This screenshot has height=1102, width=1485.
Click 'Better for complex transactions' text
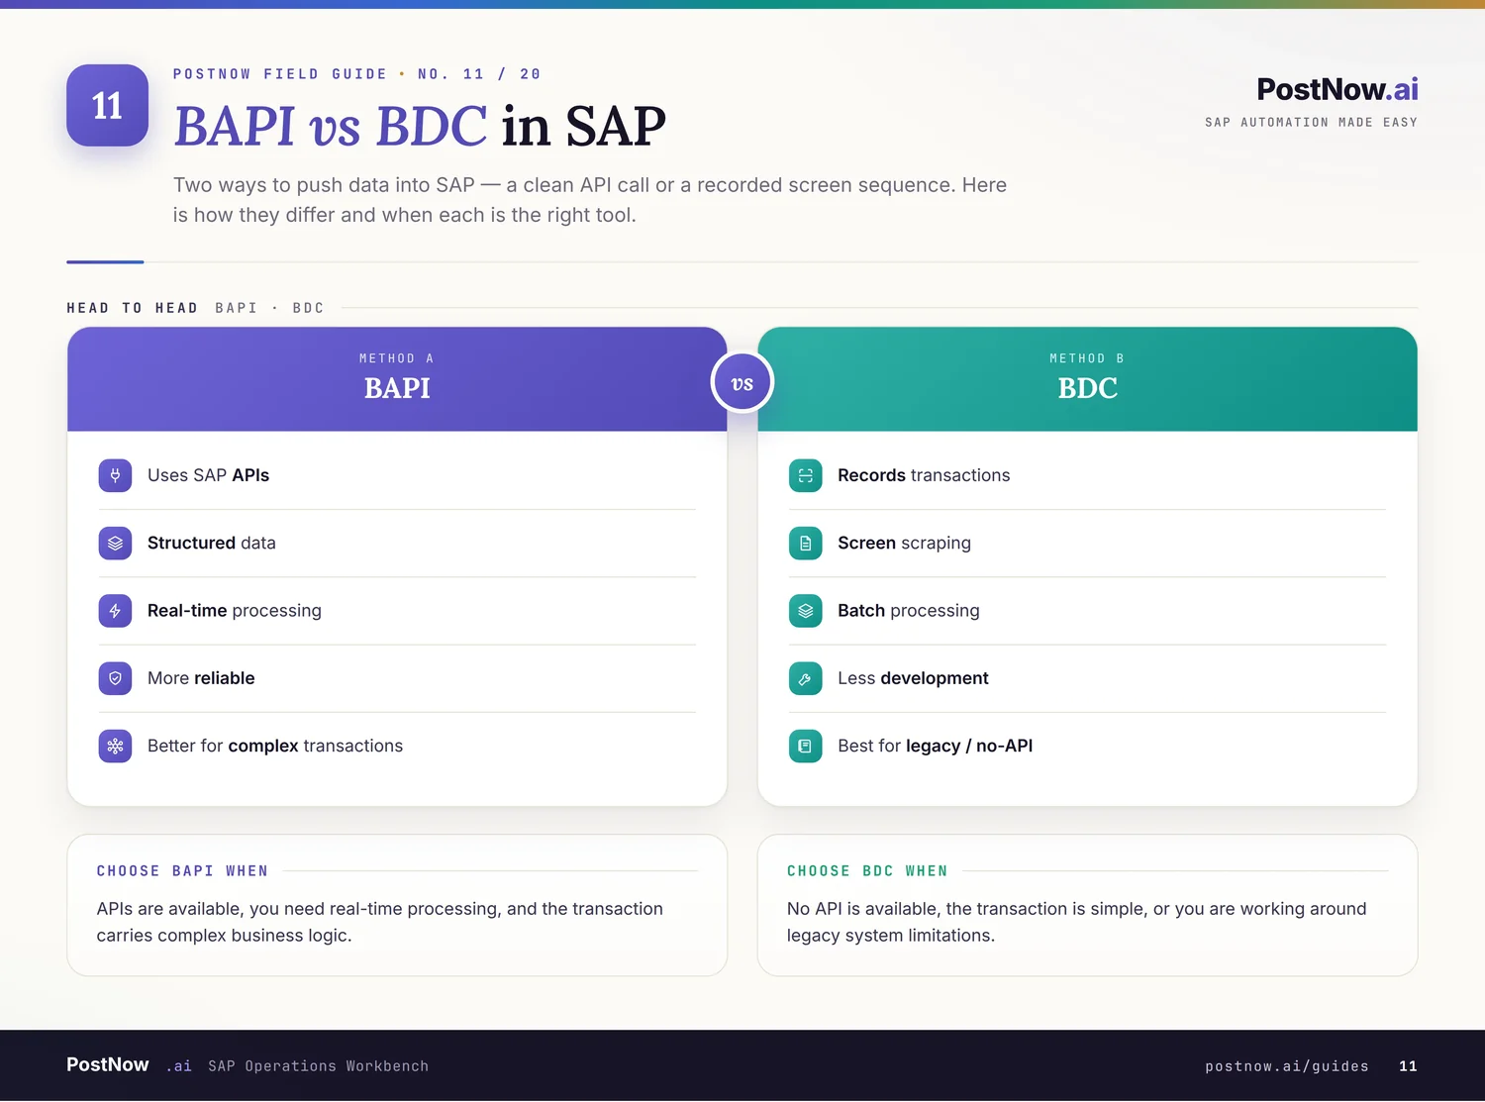coord(275,746)
